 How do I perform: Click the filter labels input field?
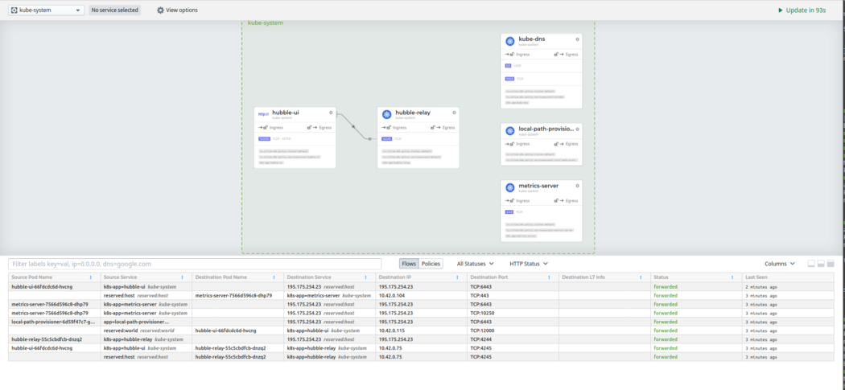pos(193,264)
